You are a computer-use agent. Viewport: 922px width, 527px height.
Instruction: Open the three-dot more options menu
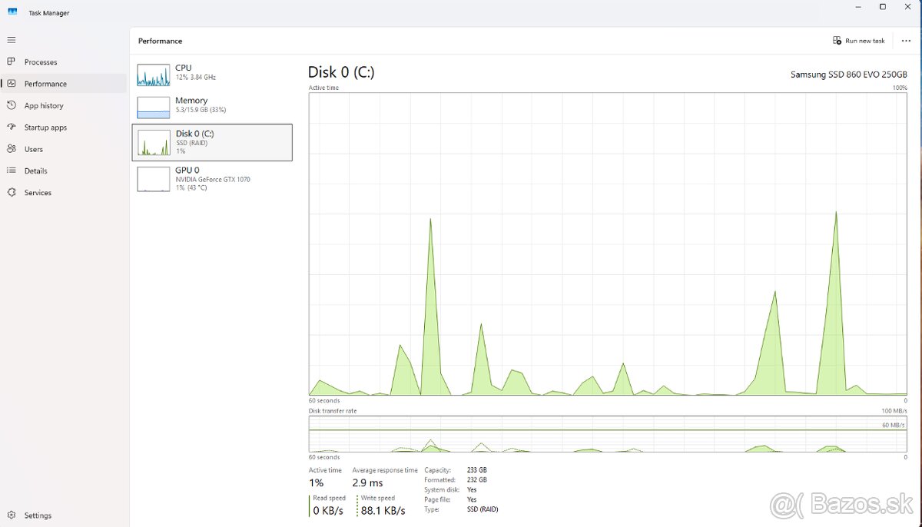(x=906, y=41)
